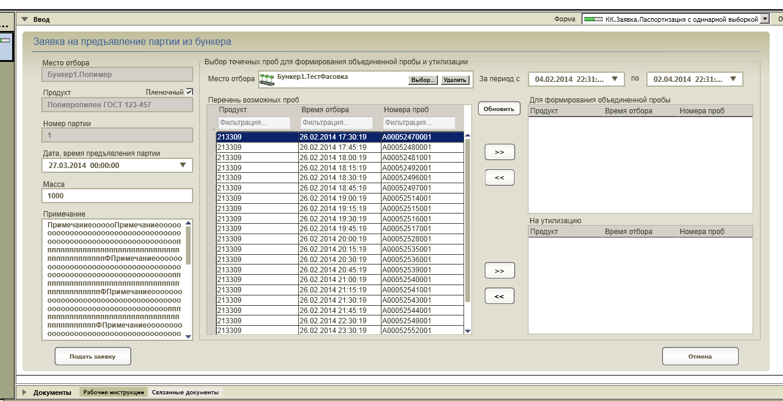Select the row with sample A00052470001
The image size is (783, 401).
(x=340, y=137)
